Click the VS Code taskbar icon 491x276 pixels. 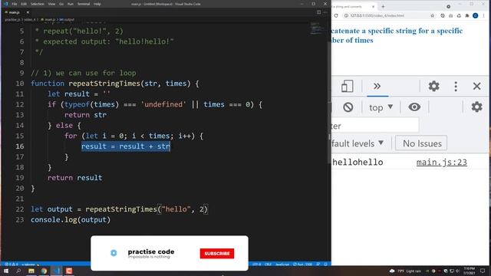56,271
